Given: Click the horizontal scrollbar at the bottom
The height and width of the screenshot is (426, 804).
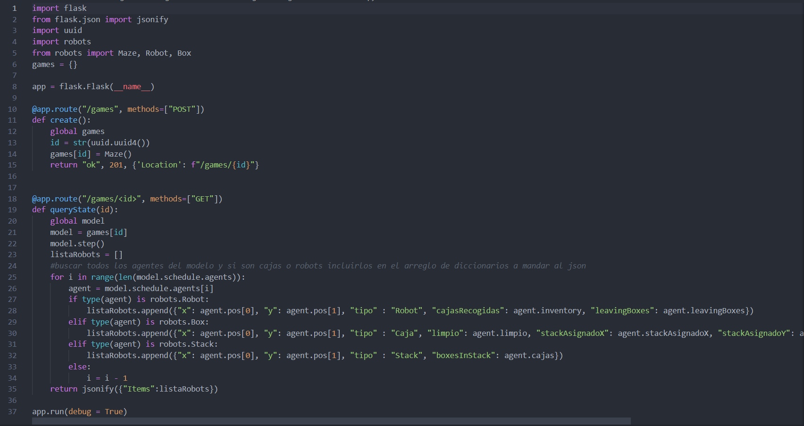Looking at the screenshot, I should tap(331, 421).
